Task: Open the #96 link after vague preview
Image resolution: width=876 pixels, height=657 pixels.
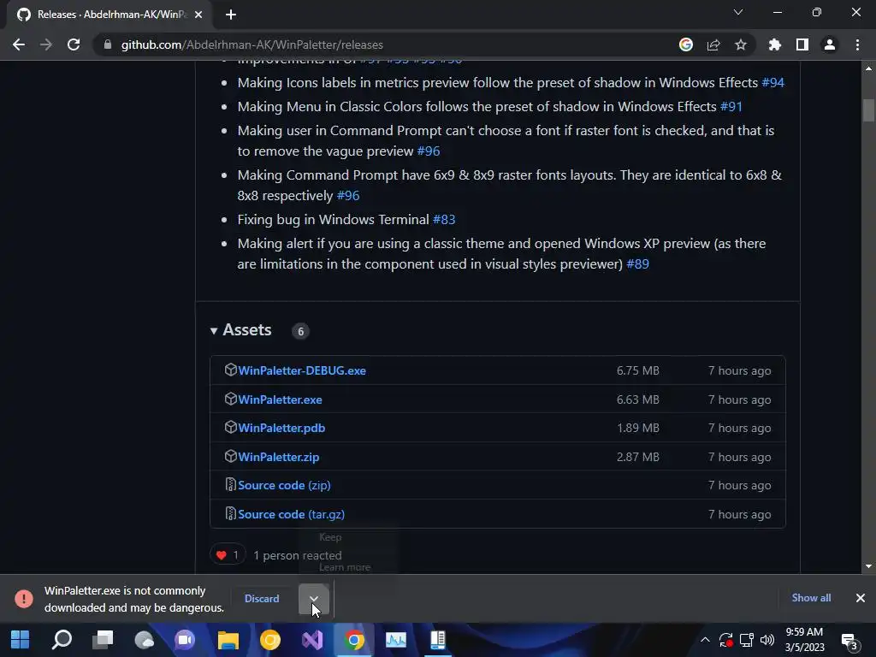Action: pyautogui.click(x=429, y=151)
